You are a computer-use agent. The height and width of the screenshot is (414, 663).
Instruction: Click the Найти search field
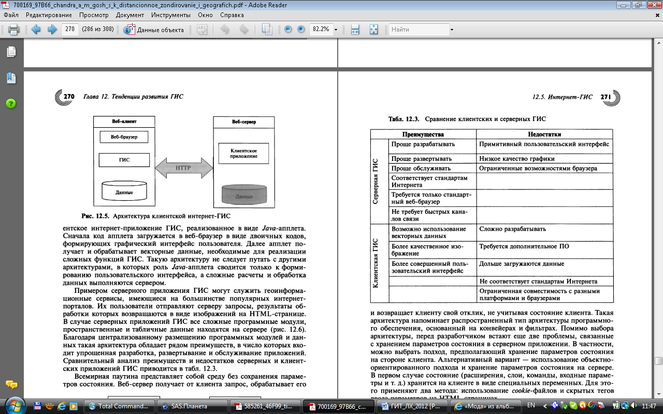click(419, 29)
